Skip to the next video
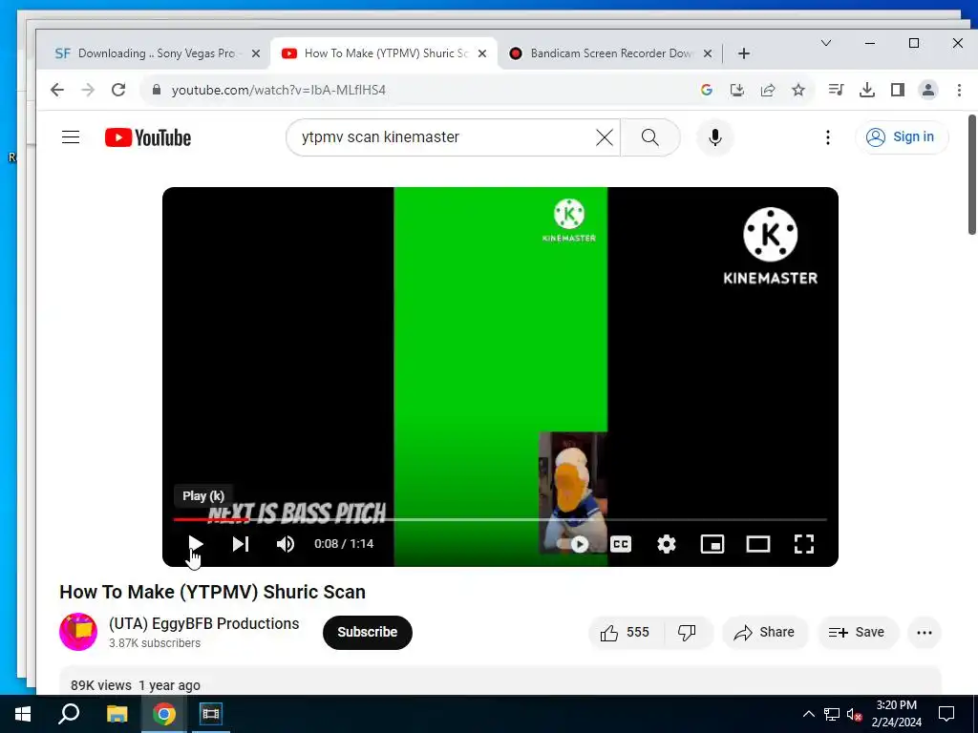Viewport: 978px width, 733px height. (x=241, y=543)
